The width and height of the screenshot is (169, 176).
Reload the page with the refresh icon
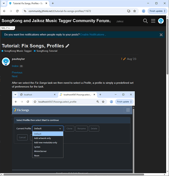click(17, 11)
